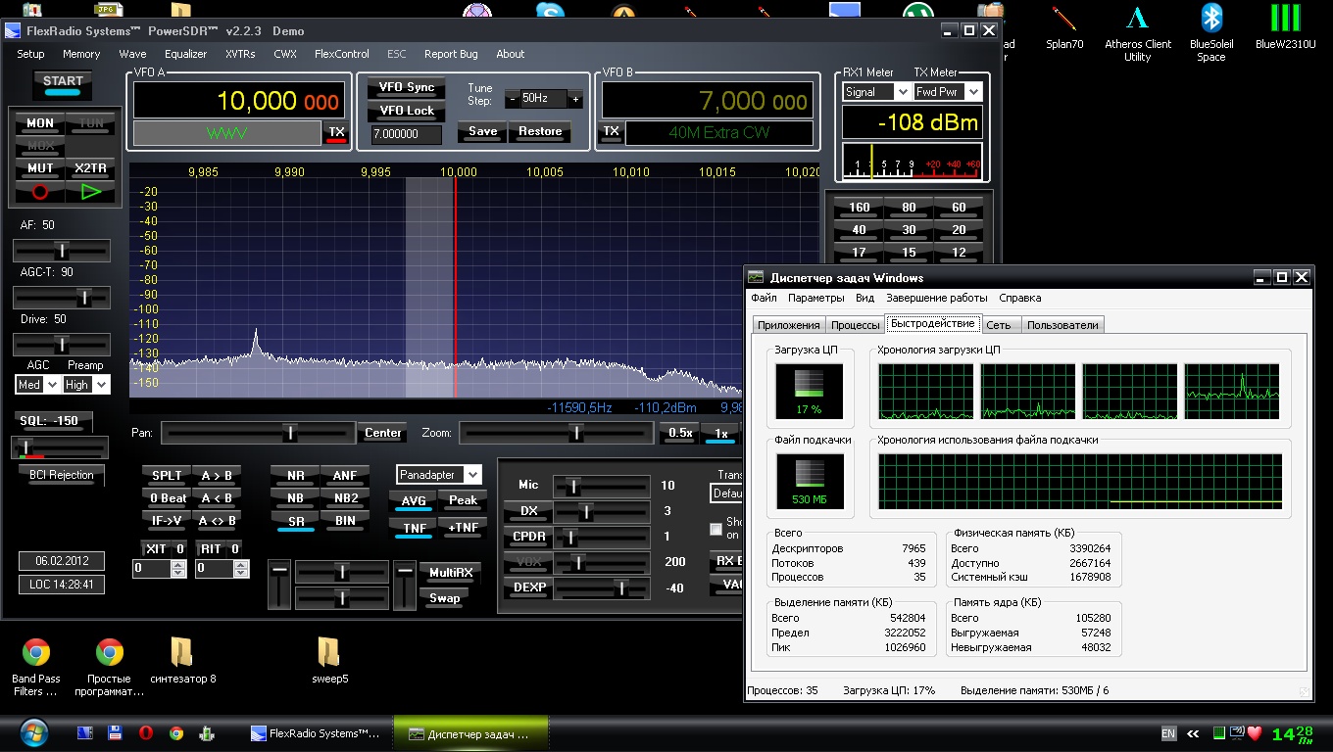The image size is (1333, 752).
Task: Click the VFO Sync button
Action: click(x=407, y=88)
